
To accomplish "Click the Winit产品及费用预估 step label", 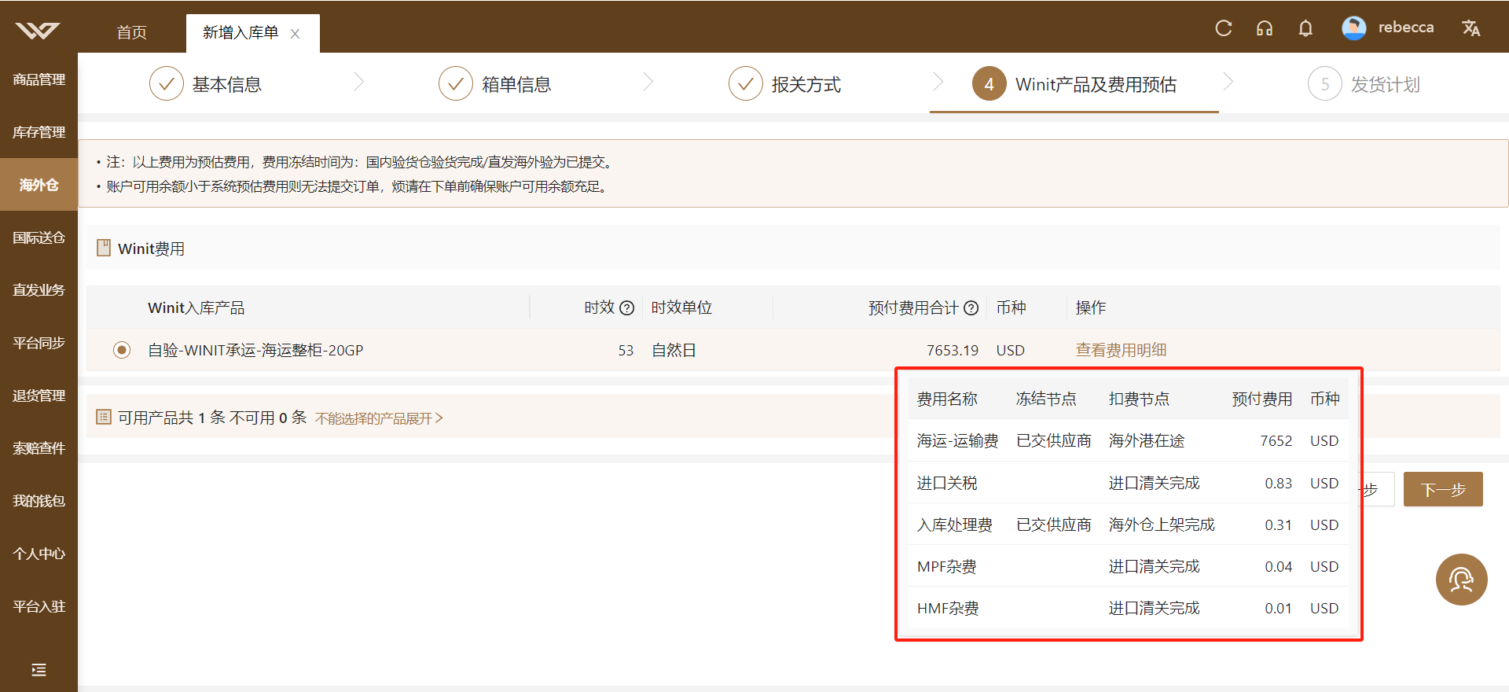I will (x=1096, y=84).
